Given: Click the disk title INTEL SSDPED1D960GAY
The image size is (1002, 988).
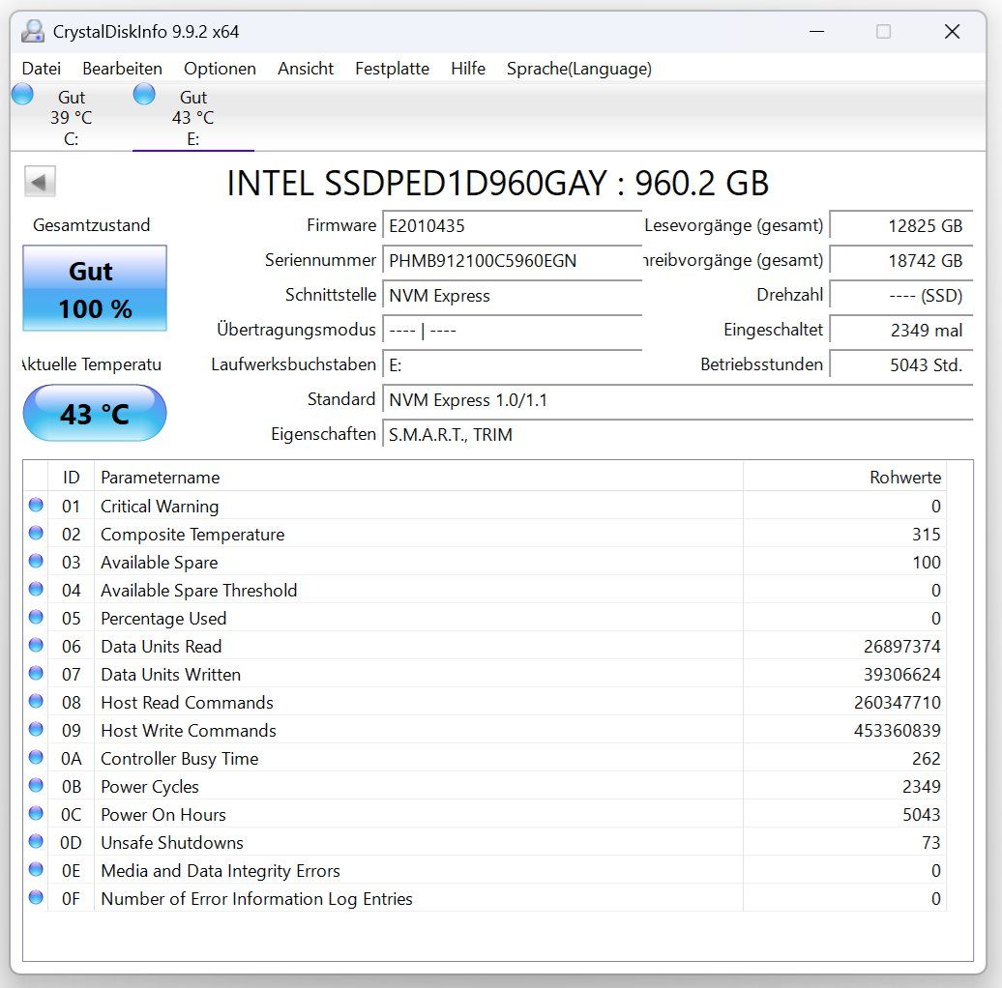Looking at the screenshot, I should [417, 184].
